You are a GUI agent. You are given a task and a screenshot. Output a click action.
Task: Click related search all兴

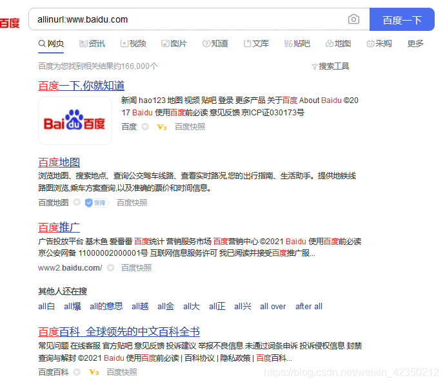pos(242,306)
